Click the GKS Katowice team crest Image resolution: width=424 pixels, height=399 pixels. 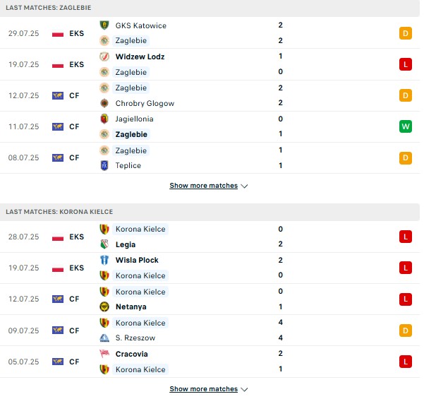click(104, 25)
